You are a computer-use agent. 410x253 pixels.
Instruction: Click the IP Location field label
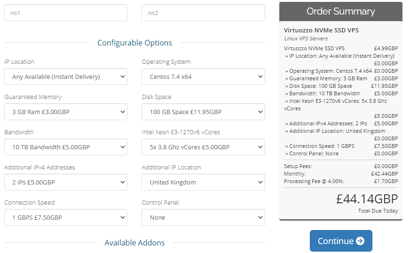pos(19,62)
